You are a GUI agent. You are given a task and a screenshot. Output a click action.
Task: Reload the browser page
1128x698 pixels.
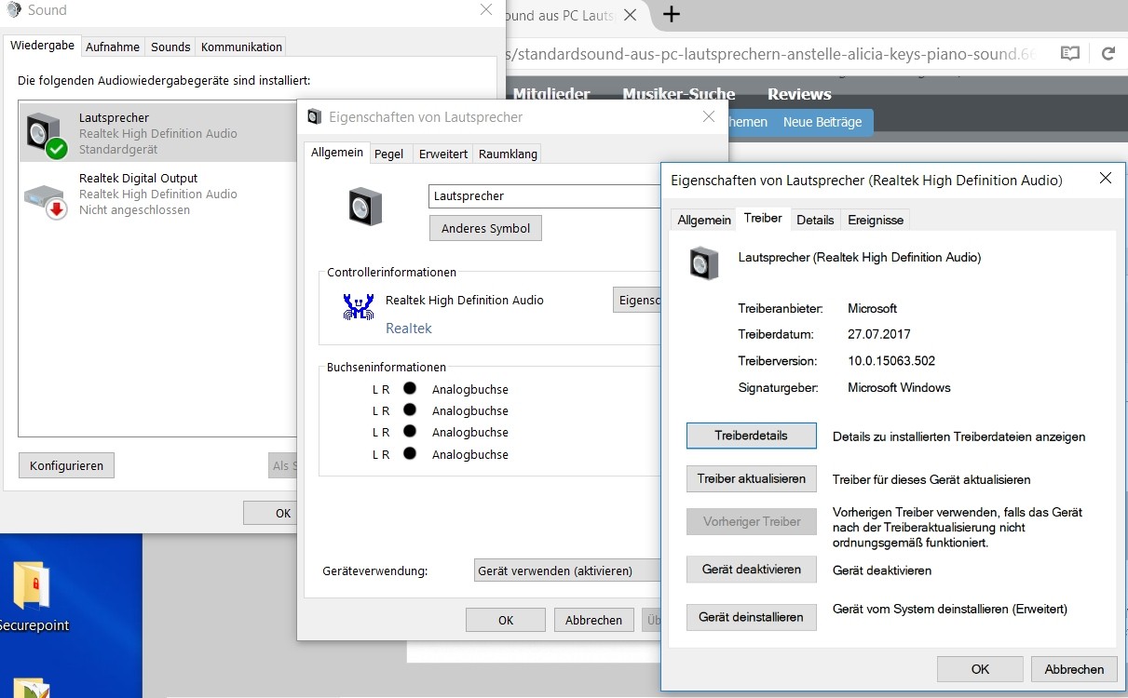pyautogui.click(x=1108, y=54)
